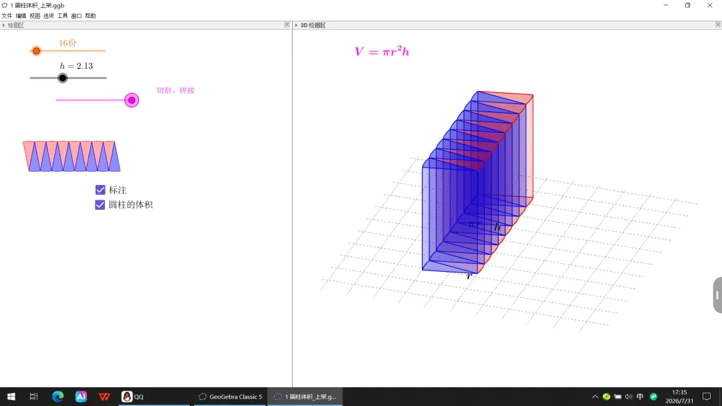Expand the 绘图区 panel style bar arrow

point(4,25)
